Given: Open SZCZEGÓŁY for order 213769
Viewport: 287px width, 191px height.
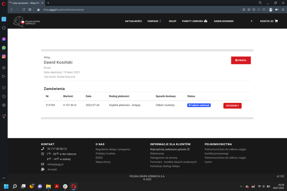Looking at the screenshot, I should coord(232,105).
